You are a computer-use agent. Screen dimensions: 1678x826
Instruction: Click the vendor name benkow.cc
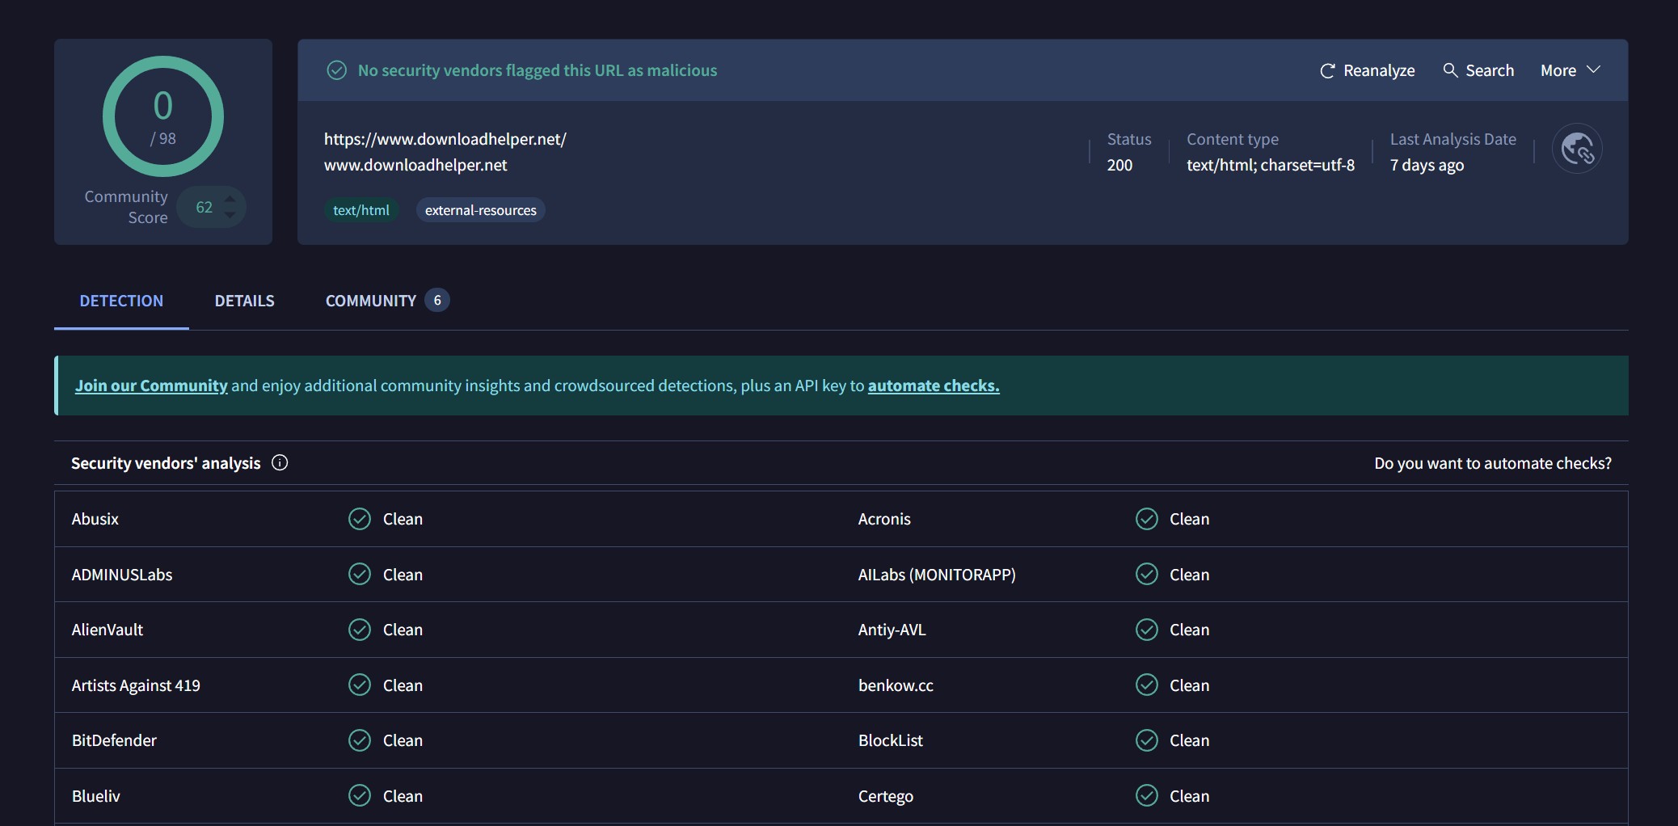pos(896,685)
